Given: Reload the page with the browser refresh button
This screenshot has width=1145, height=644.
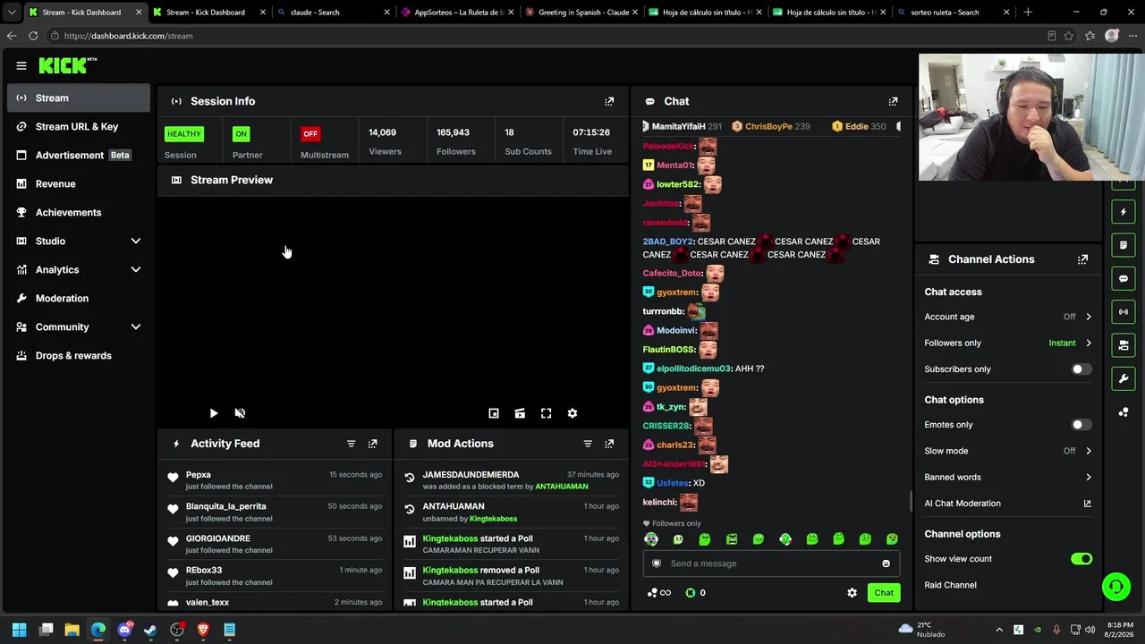Looking at the screenshot, I should pos(33,36).
